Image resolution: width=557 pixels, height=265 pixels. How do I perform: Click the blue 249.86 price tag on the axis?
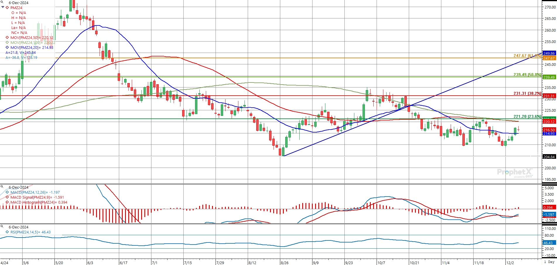pos(549,53)
